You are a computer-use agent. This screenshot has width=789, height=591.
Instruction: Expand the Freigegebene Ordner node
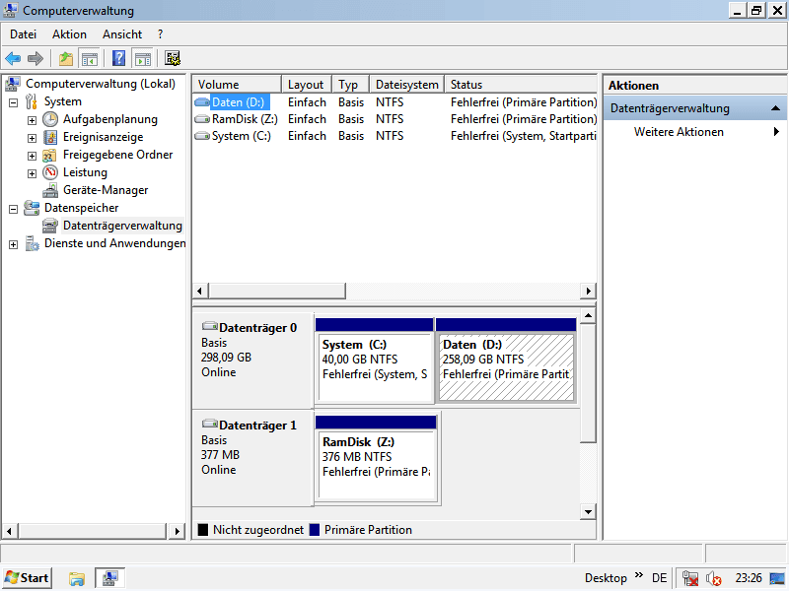point(32,157)
